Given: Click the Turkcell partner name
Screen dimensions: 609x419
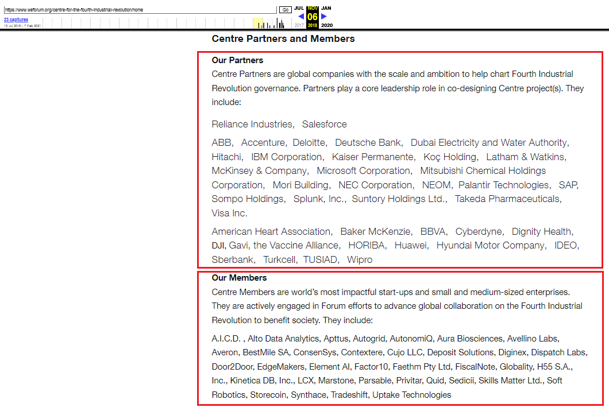Looking at the screenshot, I should [279, 259].
